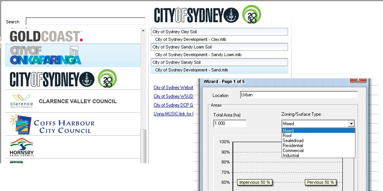The width and height of the screenshot is (383, 191).
Task: Follow the Using MUSIC-link hyperlink
Action: pos(173,114)
